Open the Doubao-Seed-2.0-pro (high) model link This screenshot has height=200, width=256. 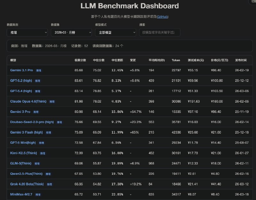32,122
